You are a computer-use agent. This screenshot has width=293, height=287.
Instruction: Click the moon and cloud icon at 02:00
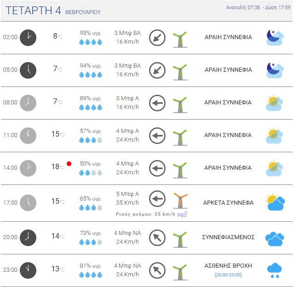pyautogui.click(x=275, y=37)
